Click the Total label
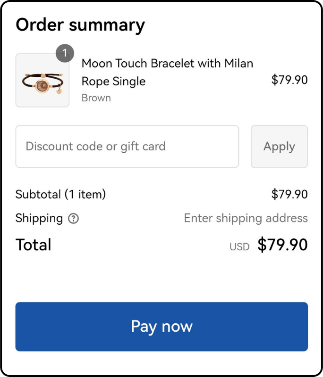The height and width of the screenshot is (377, 323). [33, 245]
